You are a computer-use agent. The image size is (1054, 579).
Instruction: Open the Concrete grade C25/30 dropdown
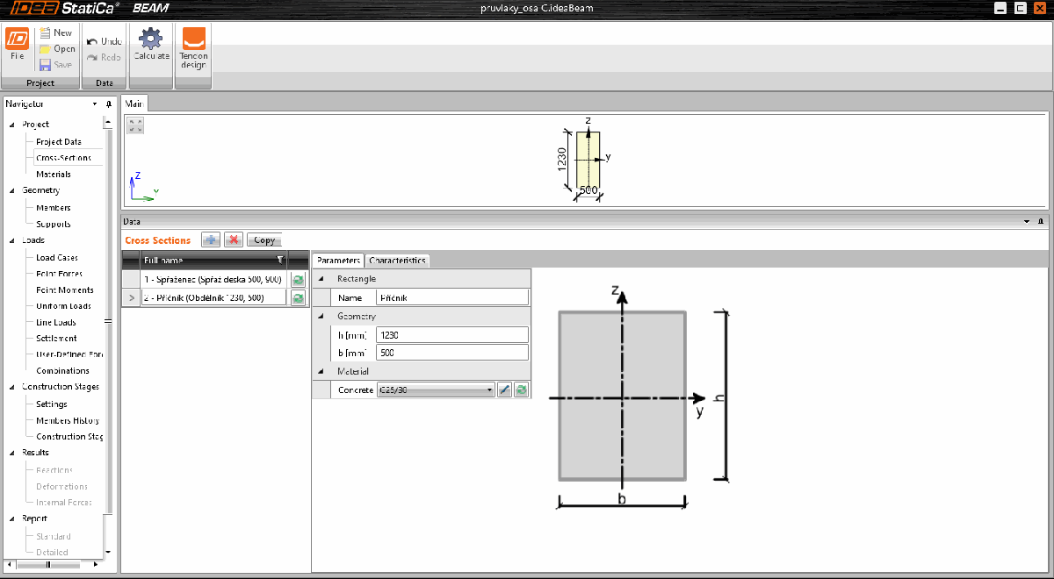pyautogui.click(x=491, y=389)
